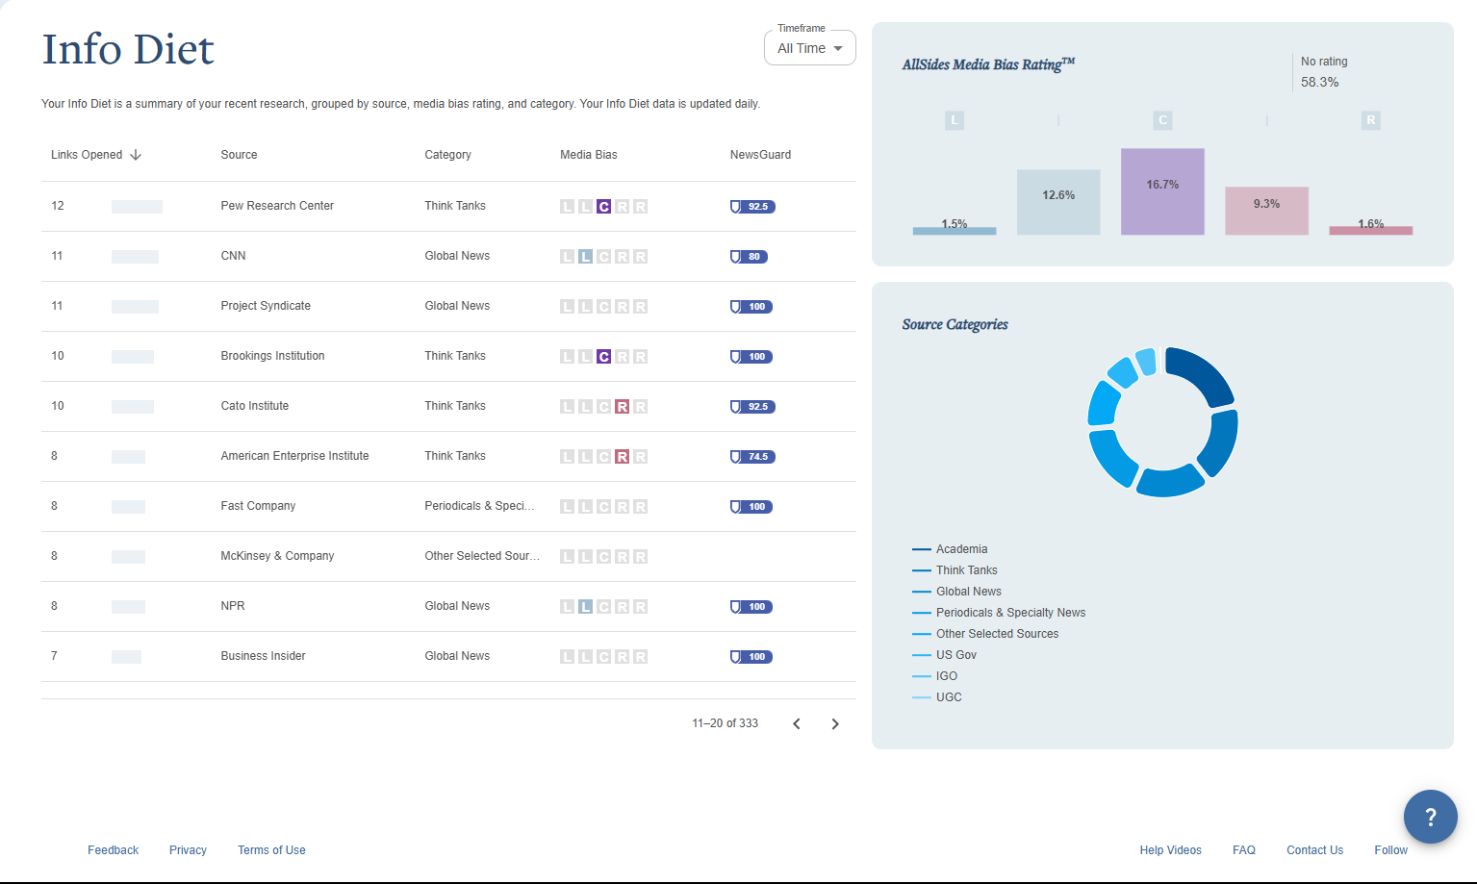Image resolution: width=1477 pixels, height=884 pixels.
Task: Click American Enterprise Institute's 74.5 NewsGuard badge
Action: [752, 457]
